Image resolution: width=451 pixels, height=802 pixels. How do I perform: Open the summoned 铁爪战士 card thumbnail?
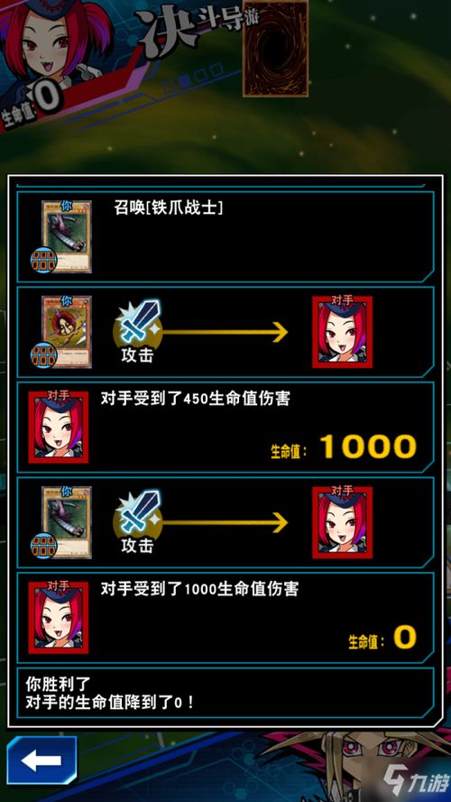pos(67,236)
